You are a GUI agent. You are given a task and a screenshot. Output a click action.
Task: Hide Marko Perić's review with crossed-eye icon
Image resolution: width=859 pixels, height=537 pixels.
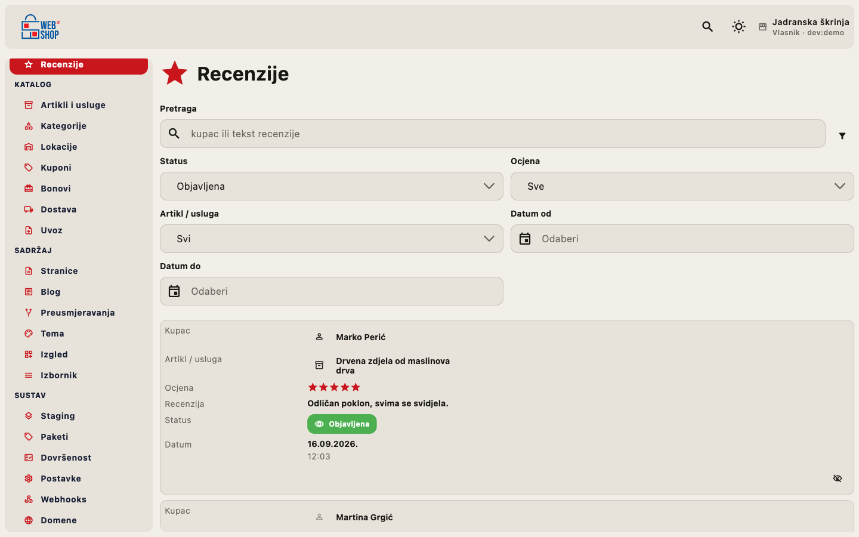pos(838,479)
